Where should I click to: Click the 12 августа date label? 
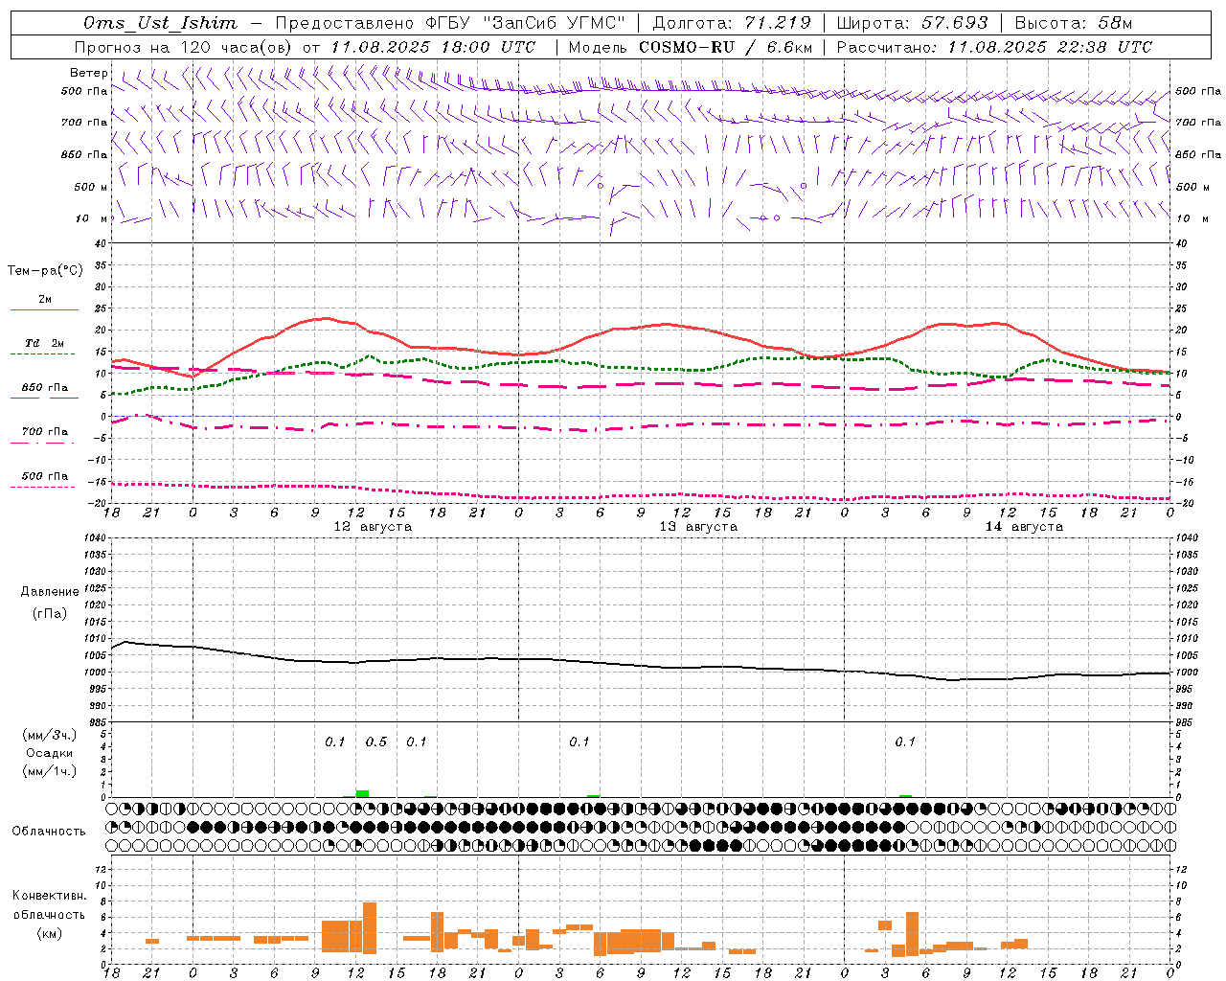coord(373,527)
